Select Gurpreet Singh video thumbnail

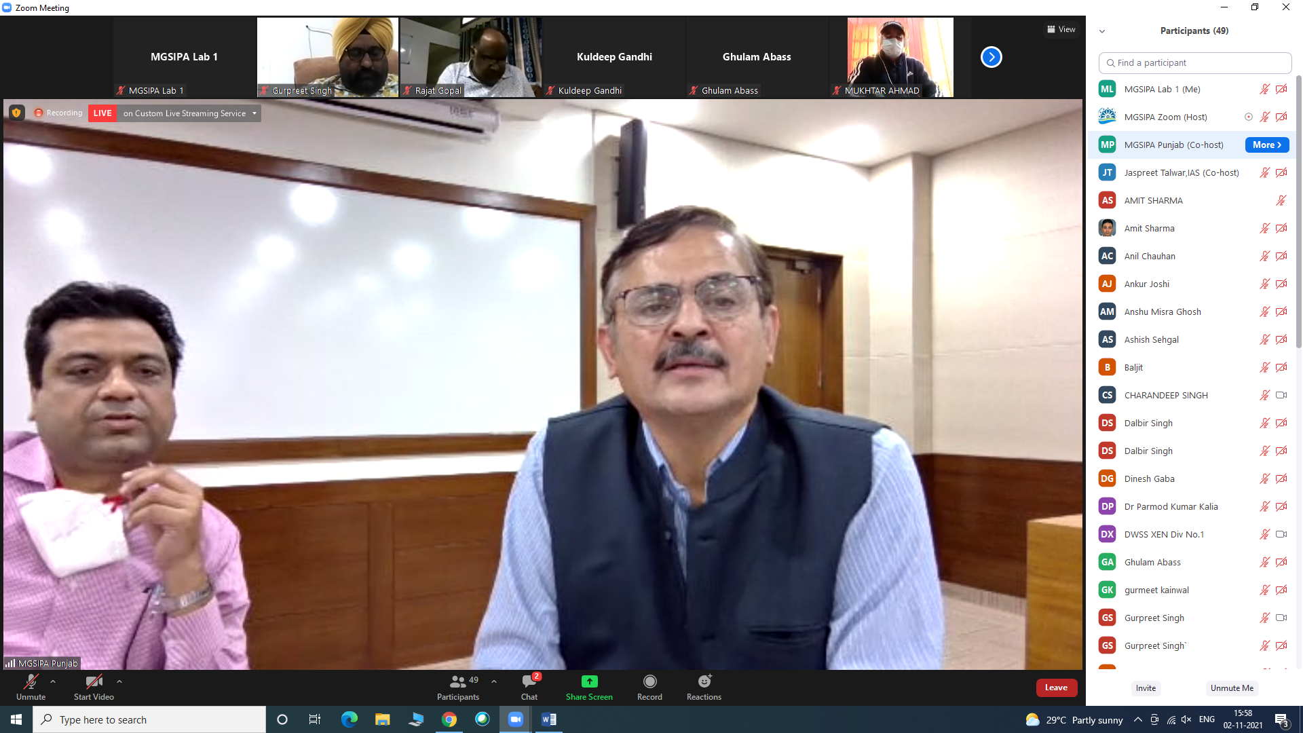[328, 57]
